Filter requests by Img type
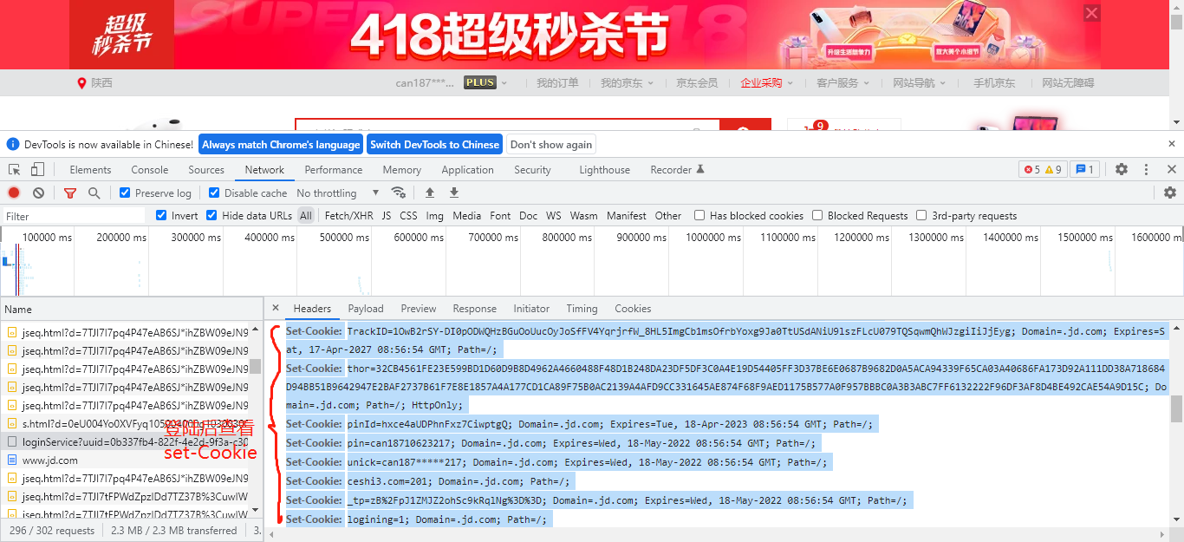This screenshot has width=1184, height=542. [435, 215]
